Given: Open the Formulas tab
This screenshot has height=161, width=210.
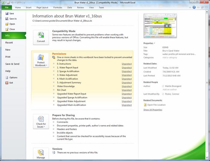Looking at the screenshot, I should (58, 8).
